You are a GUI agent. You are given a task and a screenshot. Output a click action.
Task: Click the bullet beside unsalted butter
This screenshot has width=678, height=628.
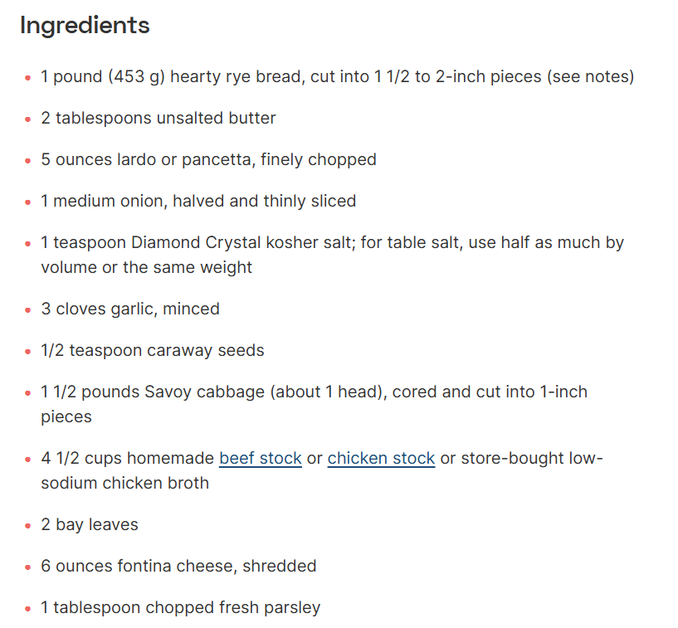click(x=28, y=119)
